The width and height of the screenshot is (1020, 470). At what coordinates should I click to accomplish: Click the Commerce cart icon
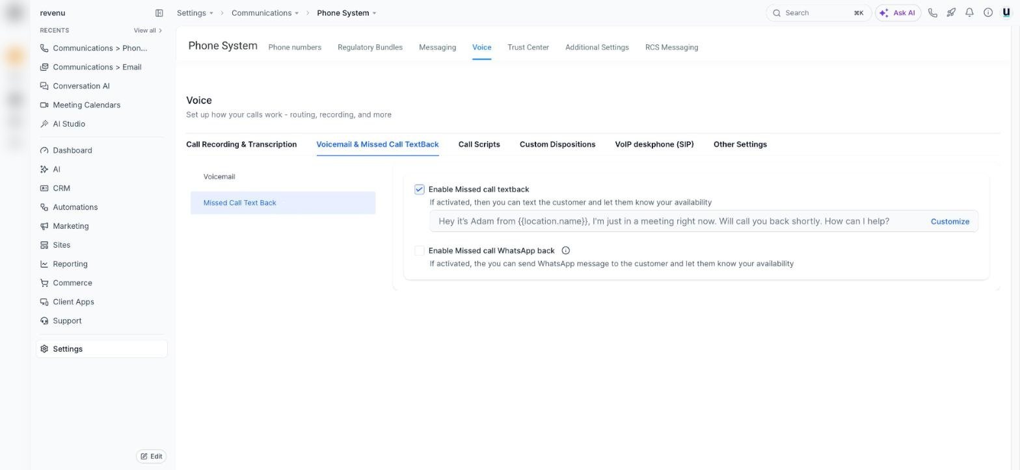tap(44, 283)
